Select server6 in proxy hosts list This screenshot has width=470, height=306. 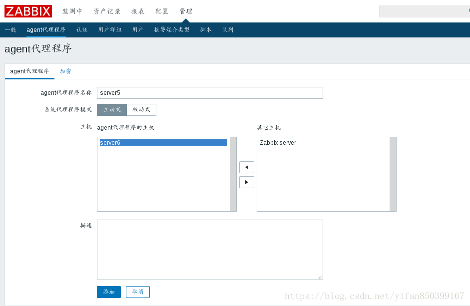tap(163, 143)
